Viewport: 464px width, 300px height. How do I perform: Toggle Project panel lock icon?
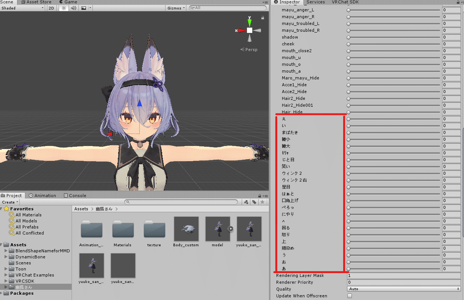click(259, 196)
